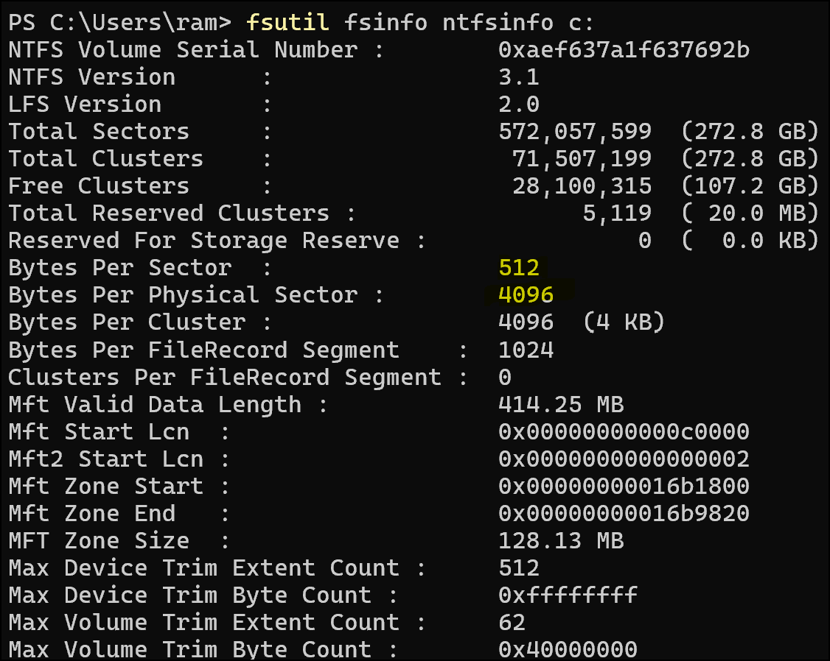Click the Free Clusters size 107.2 GB
This screenshot has height=661, width=830.
[x=750, y=185]
